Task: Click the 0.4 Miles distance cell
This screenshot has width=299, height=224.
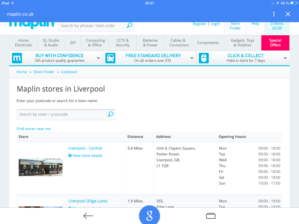Action: [x=135, y=148]
